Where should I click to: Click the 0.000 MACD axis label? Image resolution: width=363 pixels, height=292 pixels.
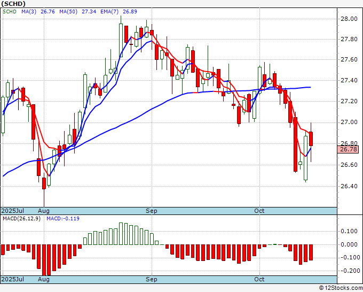click(349, 244)
